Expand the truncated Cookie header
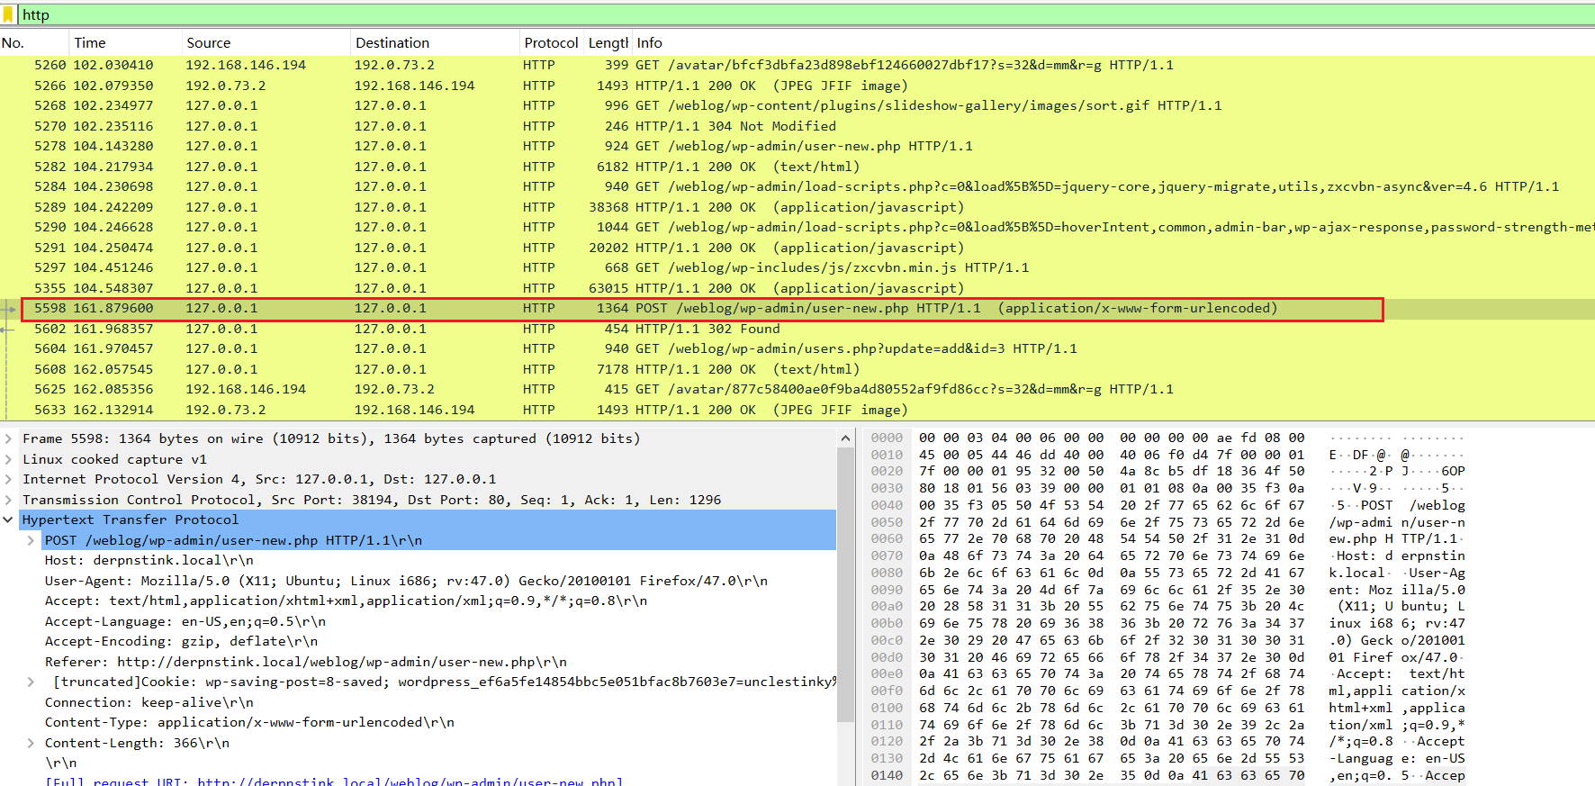 31,682
